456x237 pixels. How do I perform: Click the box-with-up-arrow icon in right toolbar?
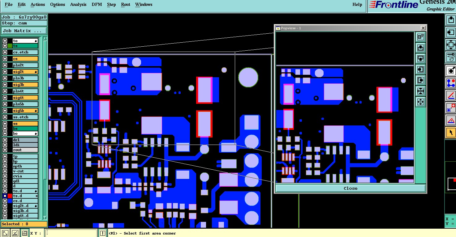451,20
